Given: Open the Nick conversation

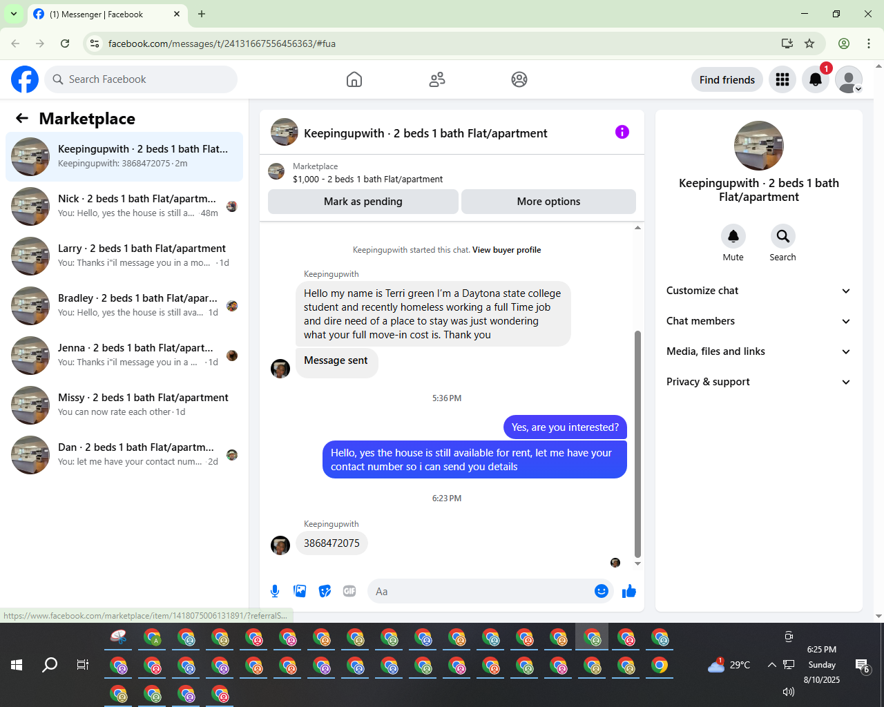Looking at the screenshot, I should [124, 206].
